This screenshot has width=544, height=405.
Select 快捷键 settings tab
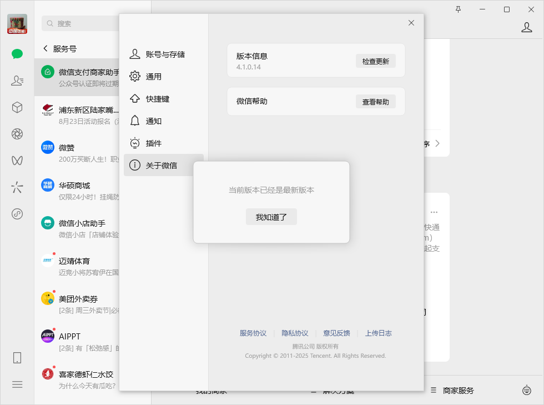pos(164,99)
